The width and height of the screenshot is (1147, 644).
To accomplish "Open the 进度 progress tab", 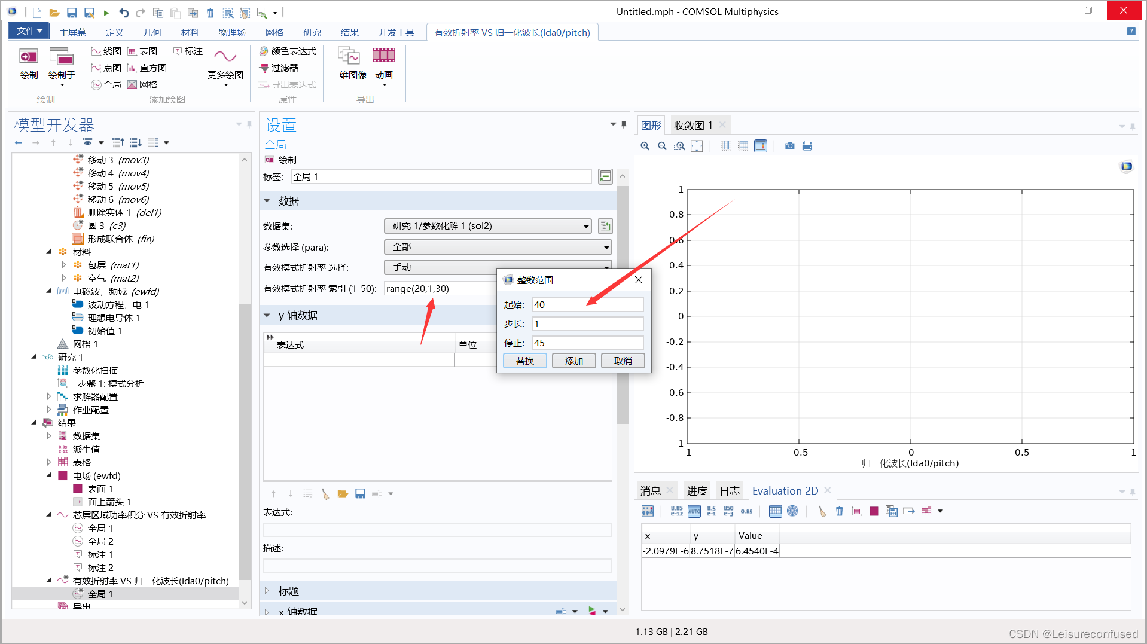I will (x=697, y=490).
